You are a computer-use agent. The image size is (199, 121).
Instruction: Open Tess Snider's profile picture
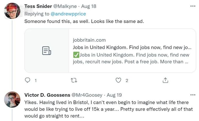click(12, 11)
